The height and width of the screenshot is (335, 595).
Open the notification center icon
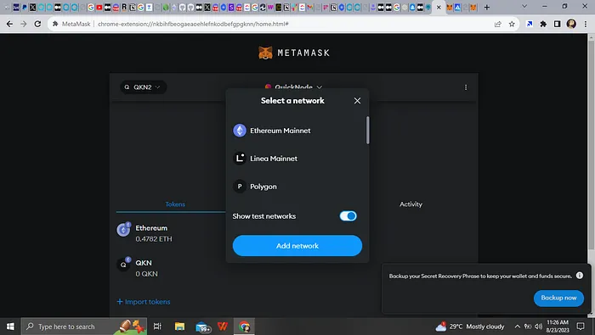pos(581,327)
